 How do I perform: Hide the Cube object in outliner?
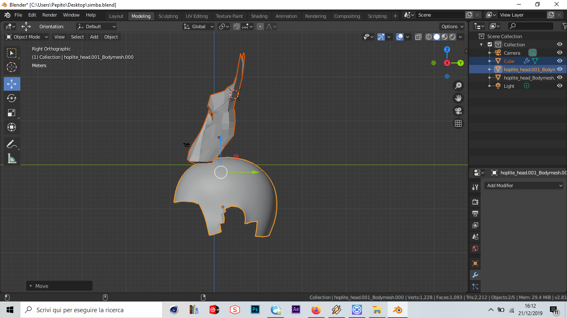click(x=560, y=61)
